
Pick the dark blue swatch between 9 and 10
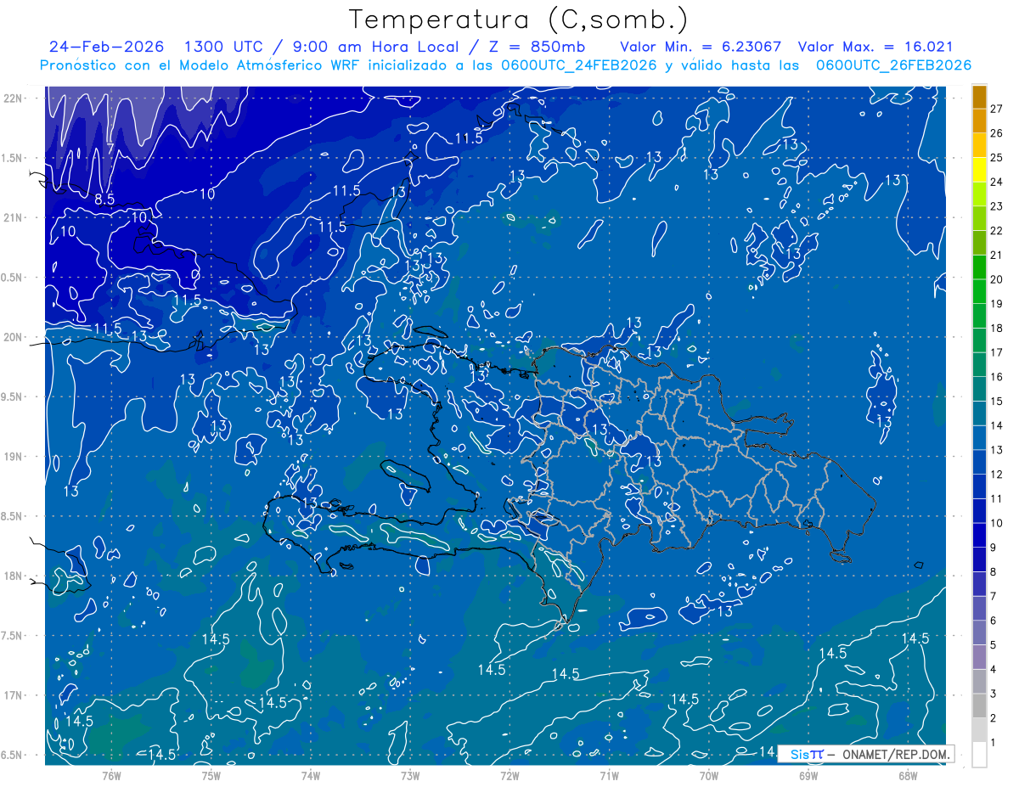click(x=979, y=535)
